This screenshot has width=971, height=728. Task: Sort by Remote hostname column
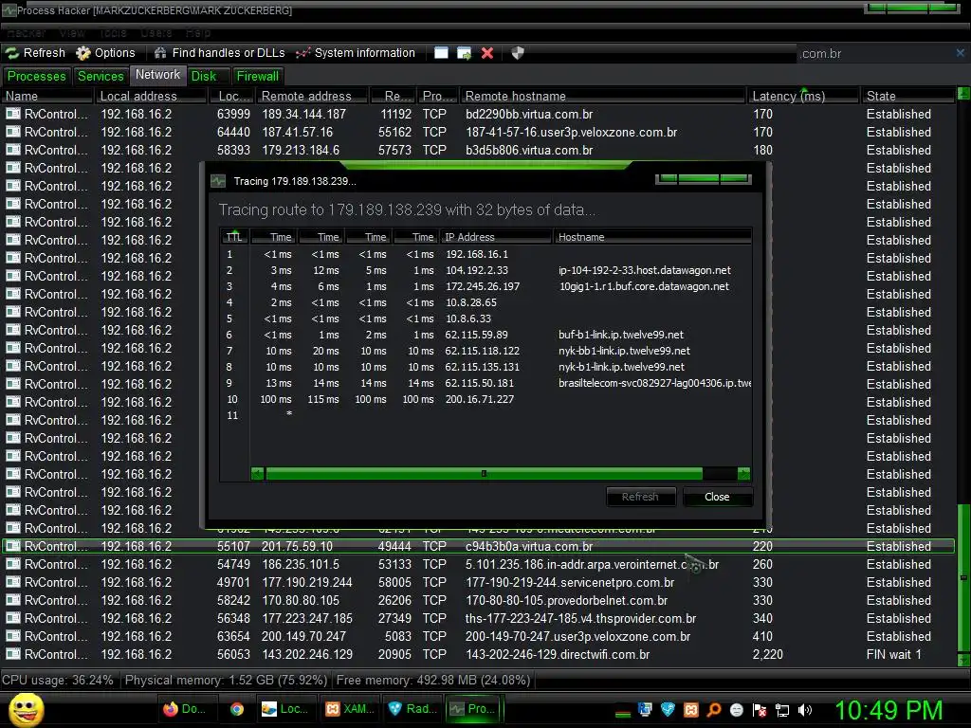(602, 96)
